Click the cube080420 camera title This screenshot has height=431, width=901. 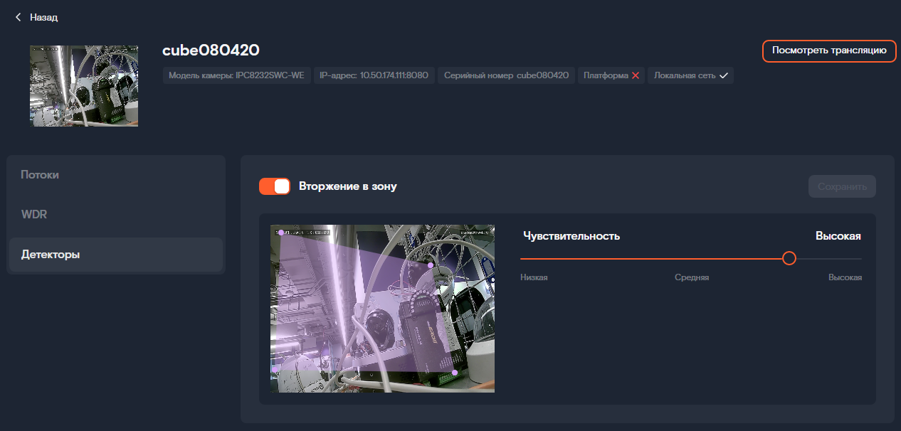click(211, 50)
